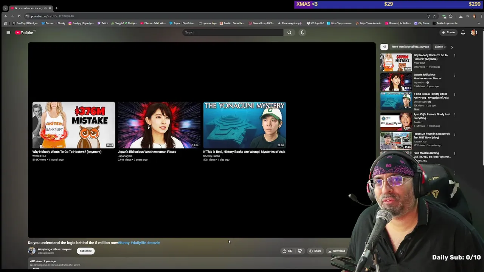The image size is (484, 272).
Task: Show next filter chips with arrow
Action: tap(451, 47)
